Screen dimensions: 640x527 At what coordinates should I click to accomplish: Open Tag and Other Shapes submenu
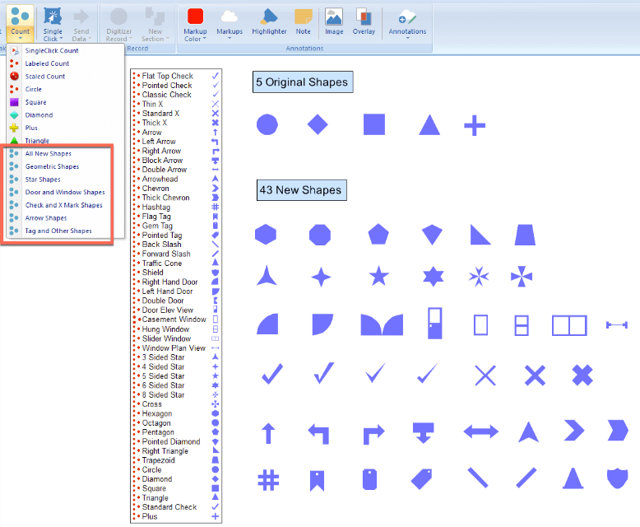pyautogui.click(x=59, y=231)
